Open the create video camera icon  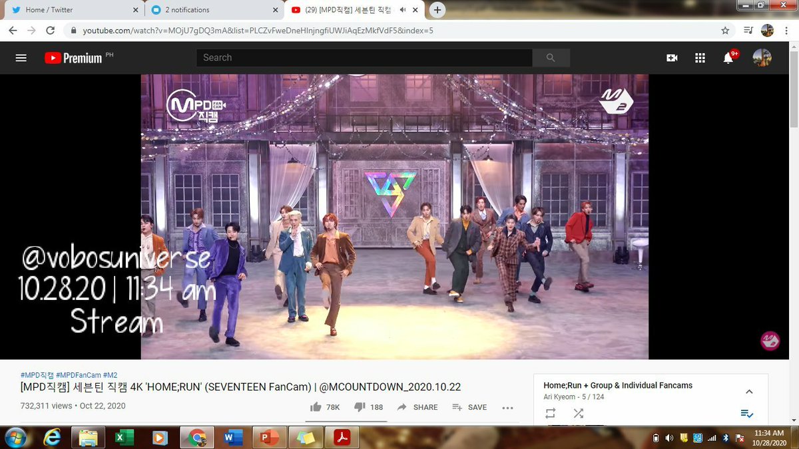click(x=672, y=58)
